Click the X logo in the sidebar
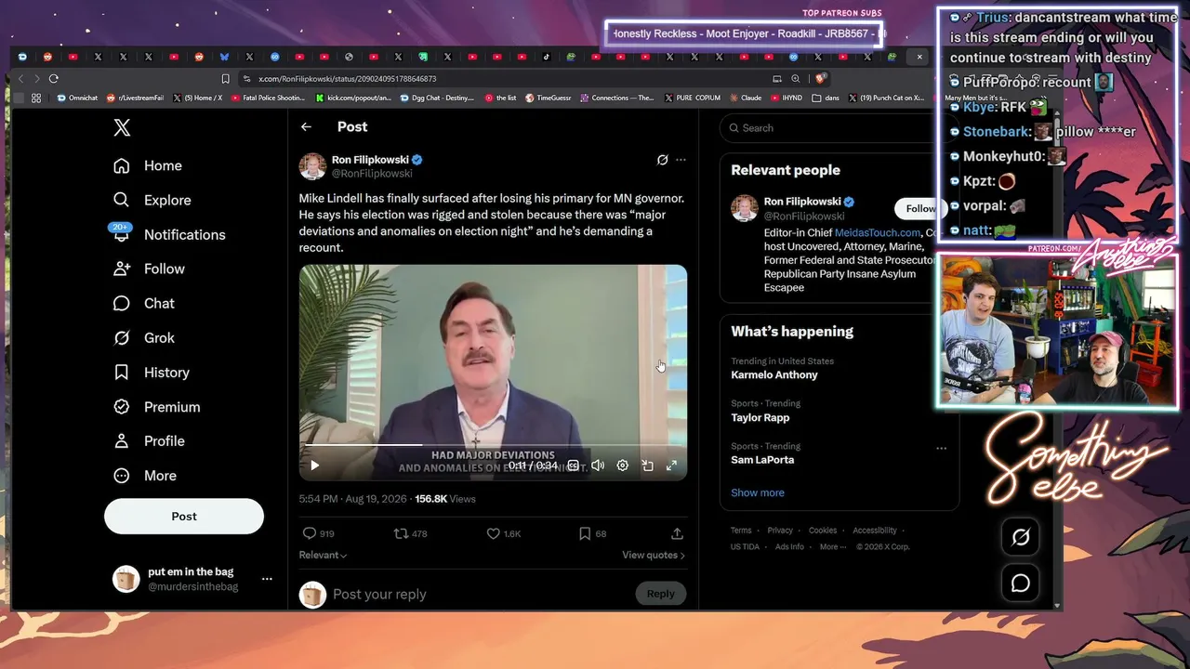 [x=122, y=128]
